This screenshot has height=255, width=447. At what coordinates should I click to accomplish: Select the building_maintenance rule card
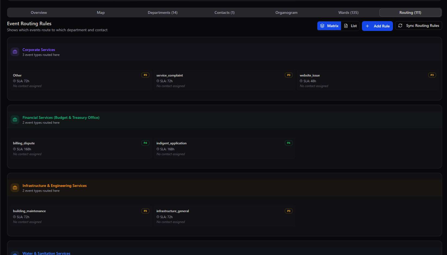[x=81, y=216]
